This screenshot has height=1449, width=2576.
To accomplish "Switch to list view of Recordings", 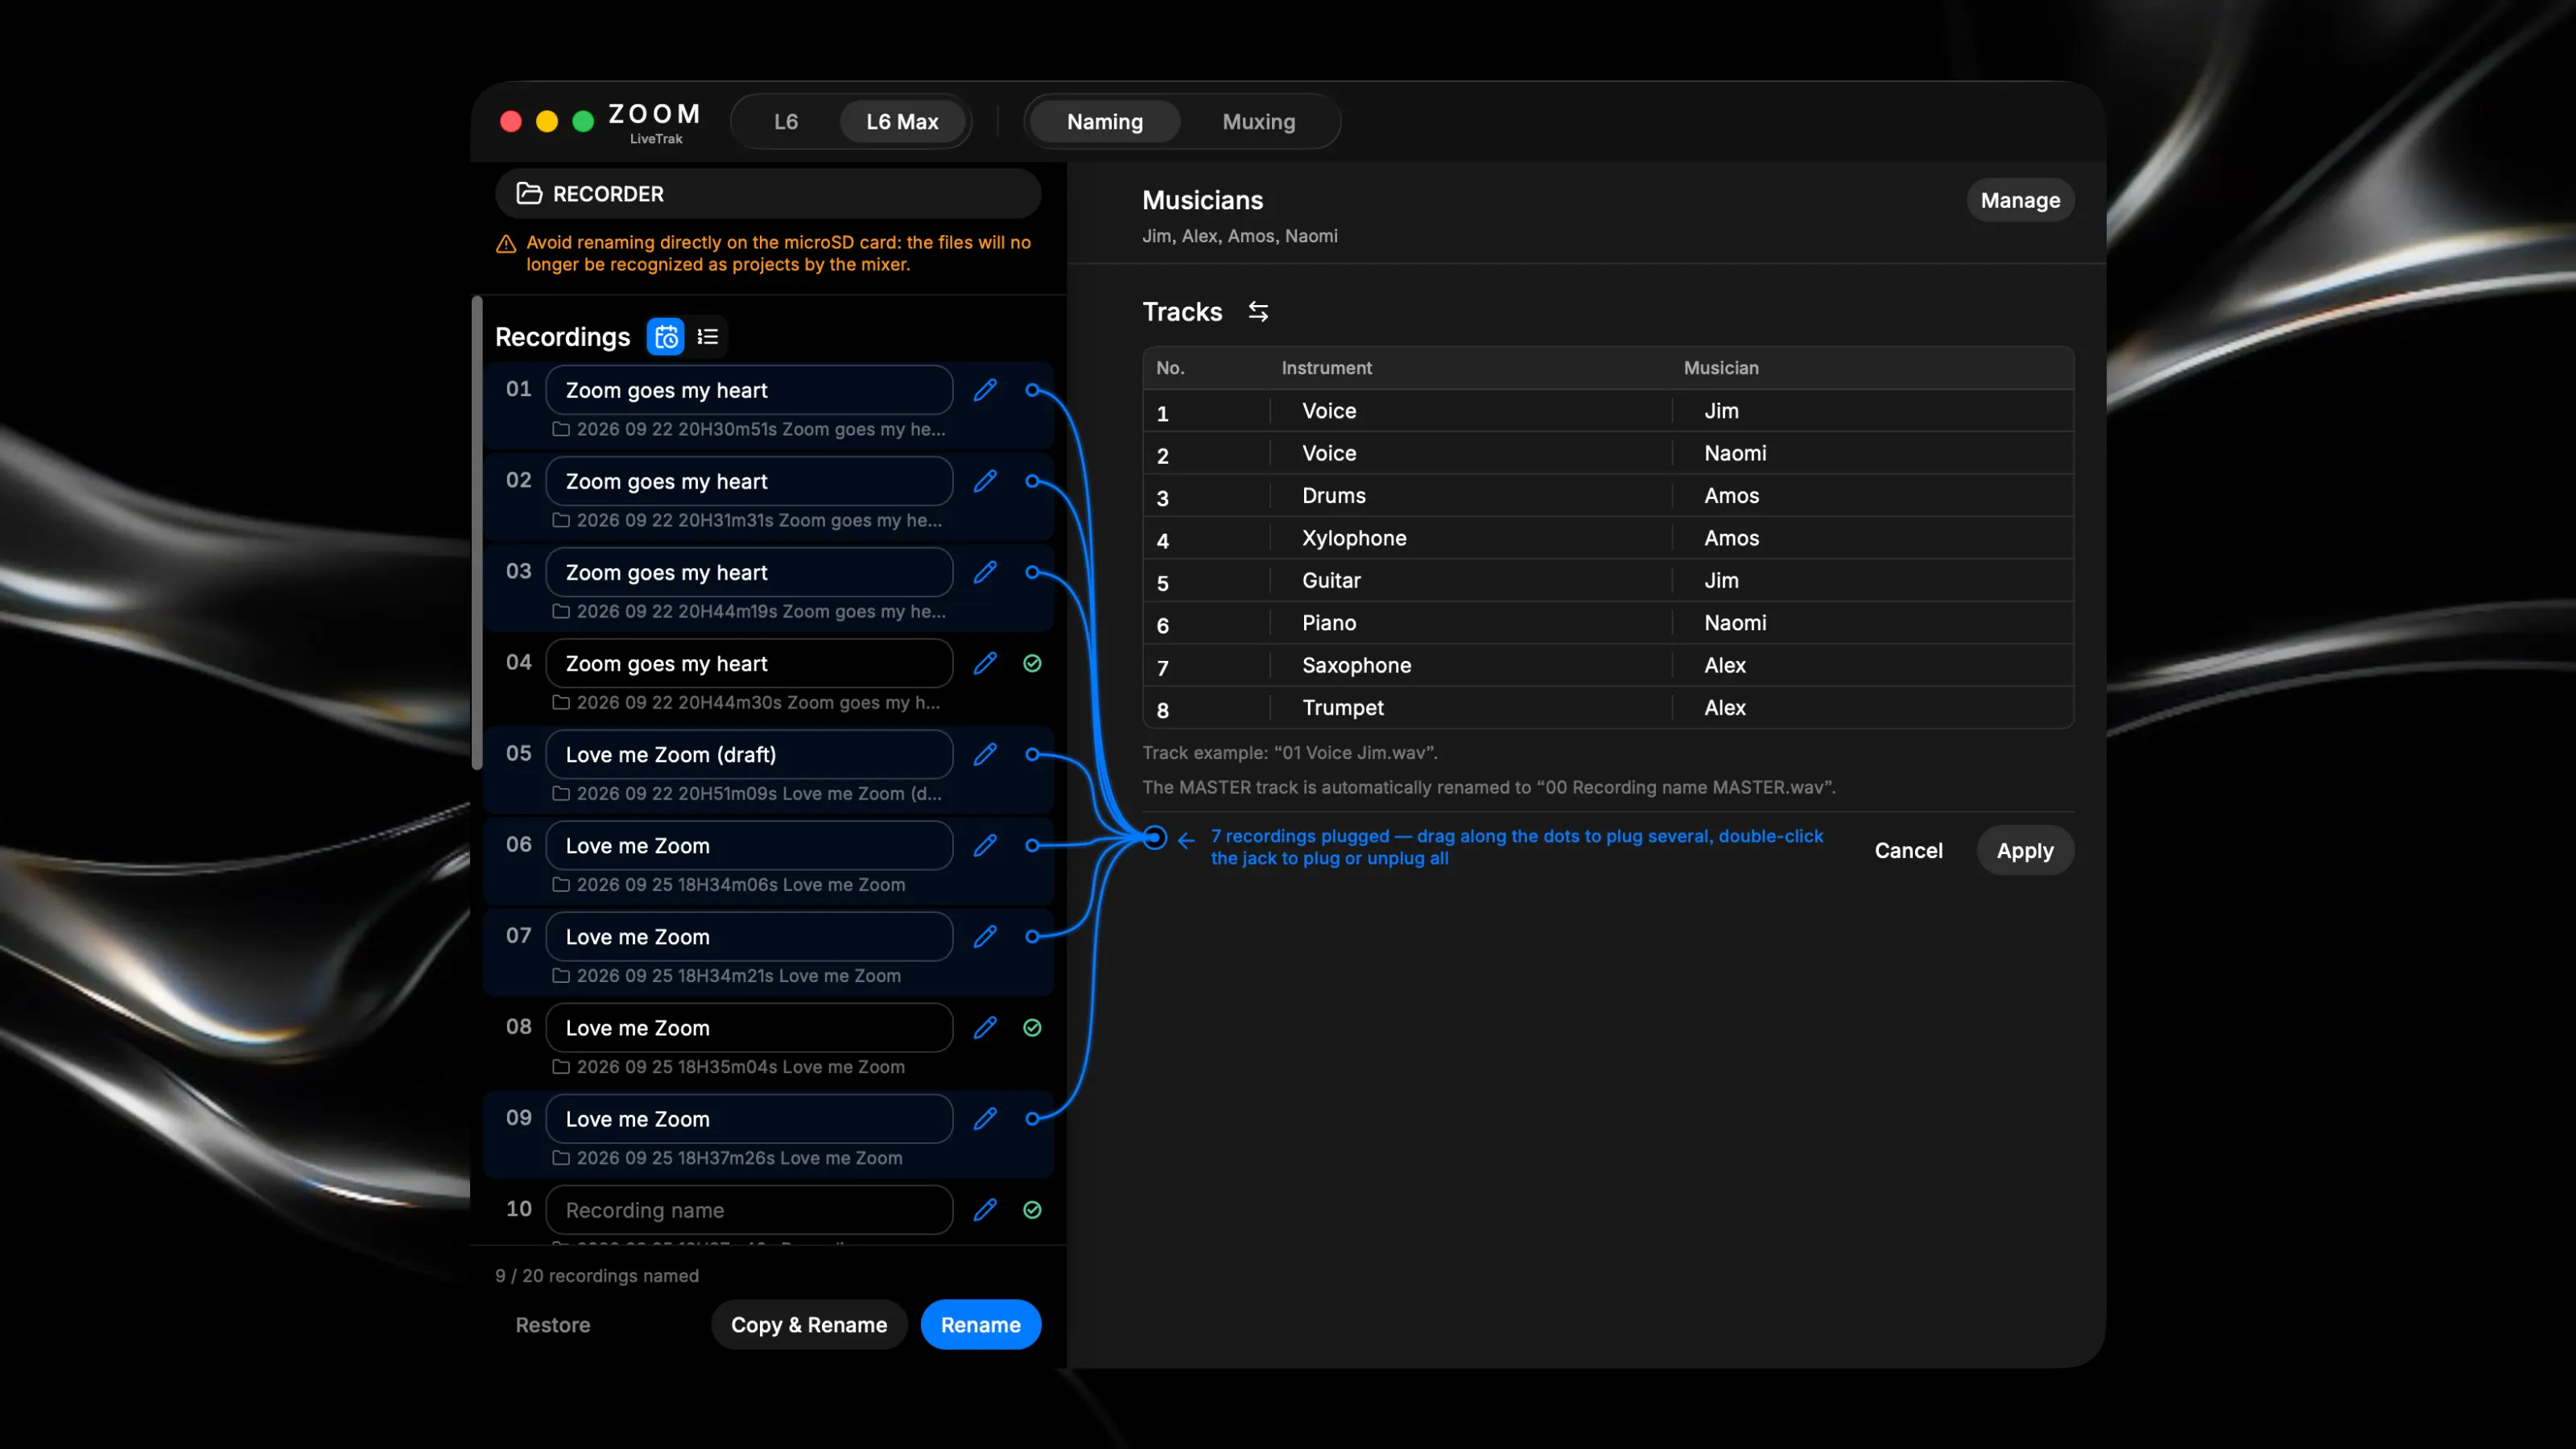I will 708,337.
